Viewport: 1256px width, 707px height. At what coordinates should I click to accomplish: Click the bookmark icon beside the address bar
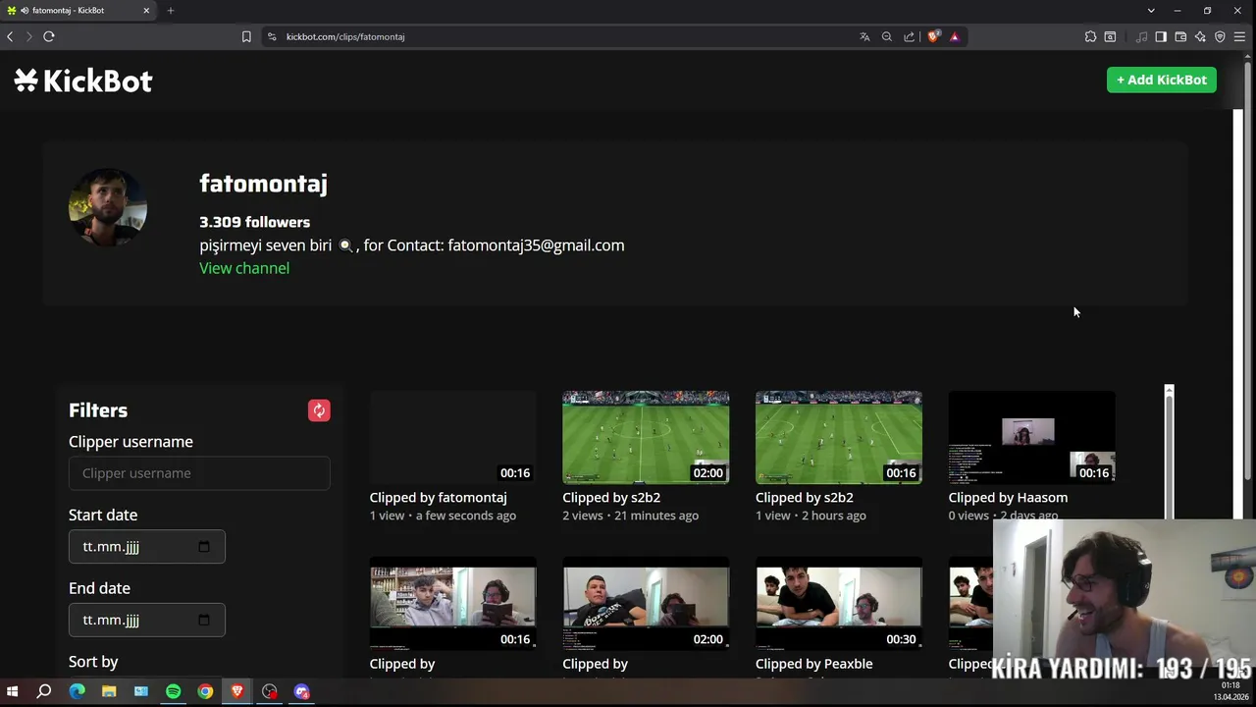(246, 36)
